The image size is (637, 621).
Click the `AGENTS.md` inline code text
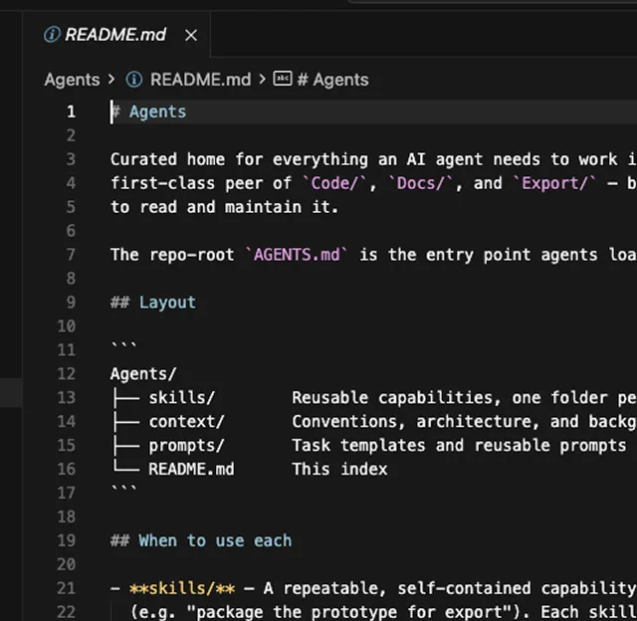coord(297,255)
